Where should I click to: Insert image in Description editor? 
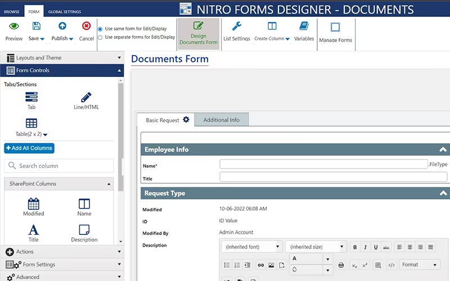[x=271, y=265]
